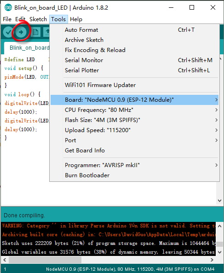Expand the CPU Frequency 80 MHz submenu
The image size is (224, 273).
(x=134, y=110)
